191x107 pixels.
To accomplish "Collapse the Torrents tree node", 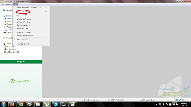I will 2,16.
